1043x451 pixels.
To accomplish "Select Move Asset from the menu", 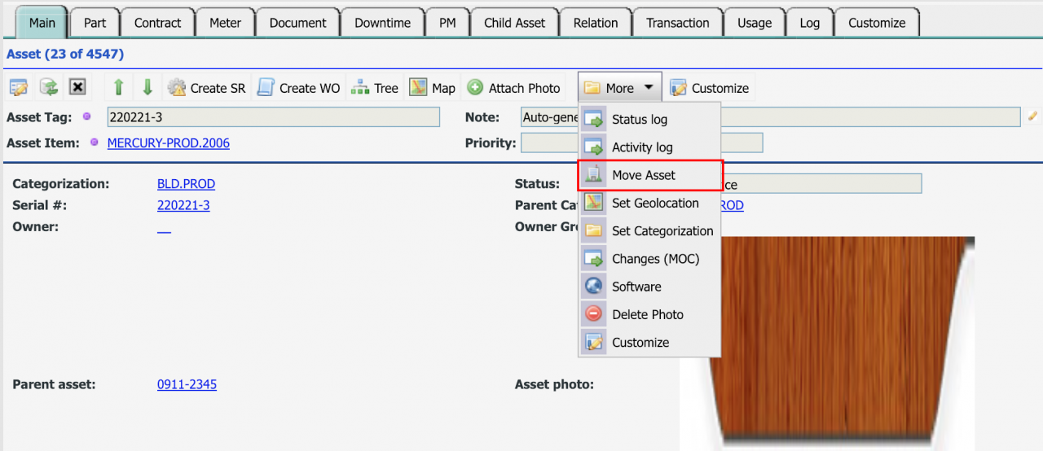I will (x=643, y=175).
